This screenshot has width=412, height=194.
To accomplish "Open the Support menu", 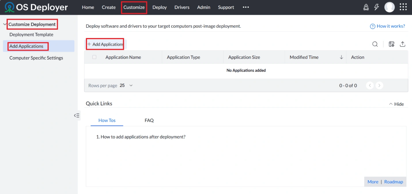I will pos(226,7).
